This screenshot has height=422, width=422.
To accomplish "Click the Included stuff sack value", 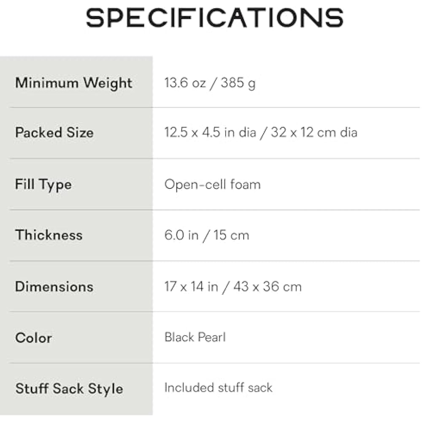I will (218, 387).
